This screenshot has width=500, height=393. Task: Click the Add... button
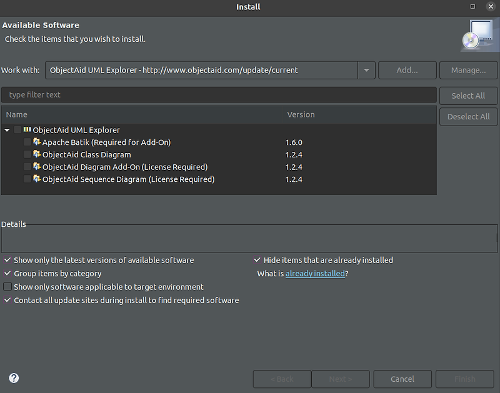[x=407, y=70]
